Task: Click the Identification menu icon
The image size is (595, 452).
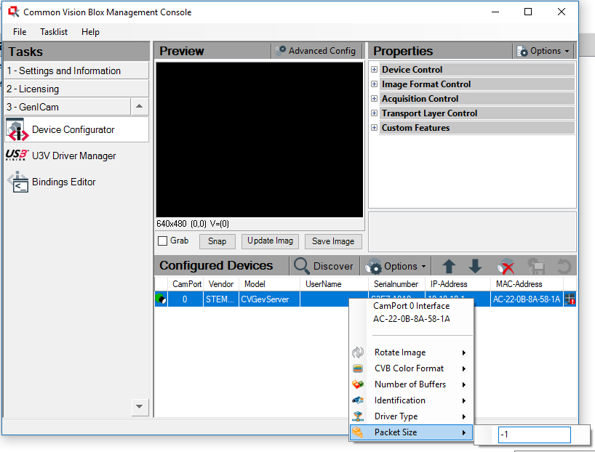Action: point(358,400)
